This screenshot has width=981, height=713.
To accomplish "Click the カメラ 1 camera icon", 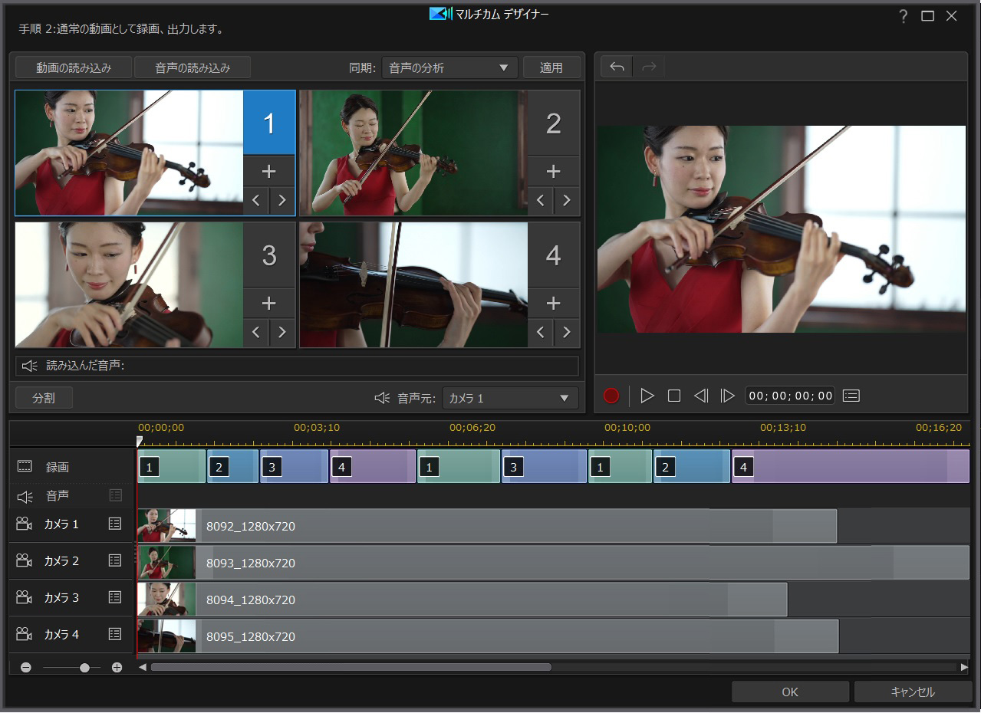I will [24, 524].
